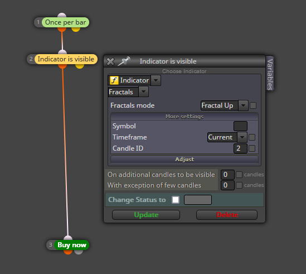306x274 pixels.
Task: Select the Indicator is visible block
Action: click(x=66, y=59)
